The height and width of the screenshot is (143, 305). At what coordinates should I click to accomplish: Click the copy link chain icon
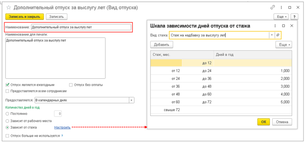tap(272, 7)
